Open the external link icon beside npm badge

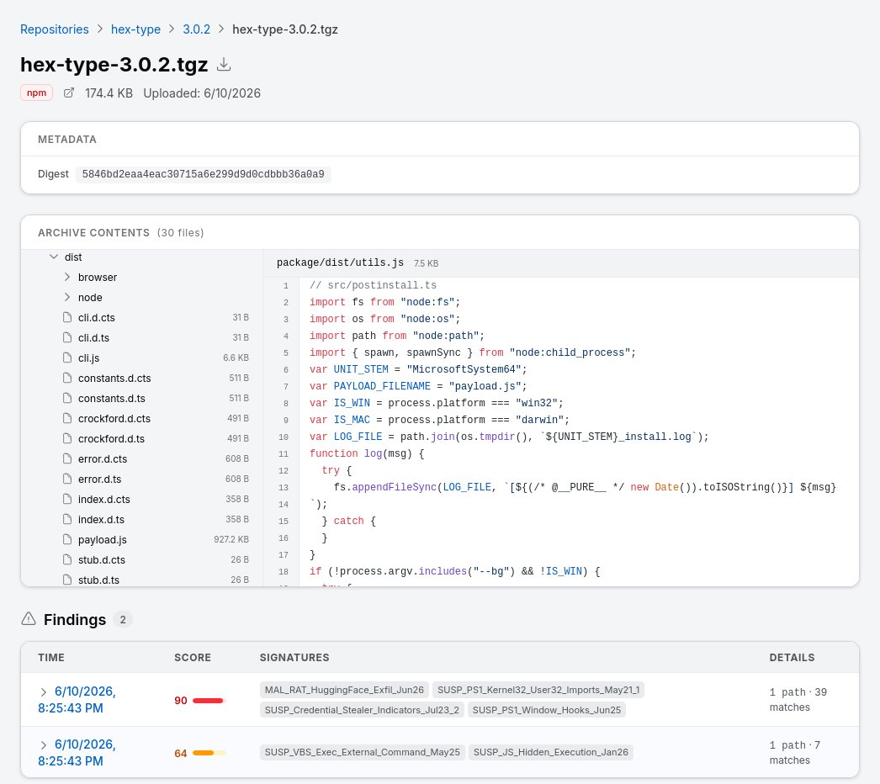pyautogui.click(x=68, y=93)
